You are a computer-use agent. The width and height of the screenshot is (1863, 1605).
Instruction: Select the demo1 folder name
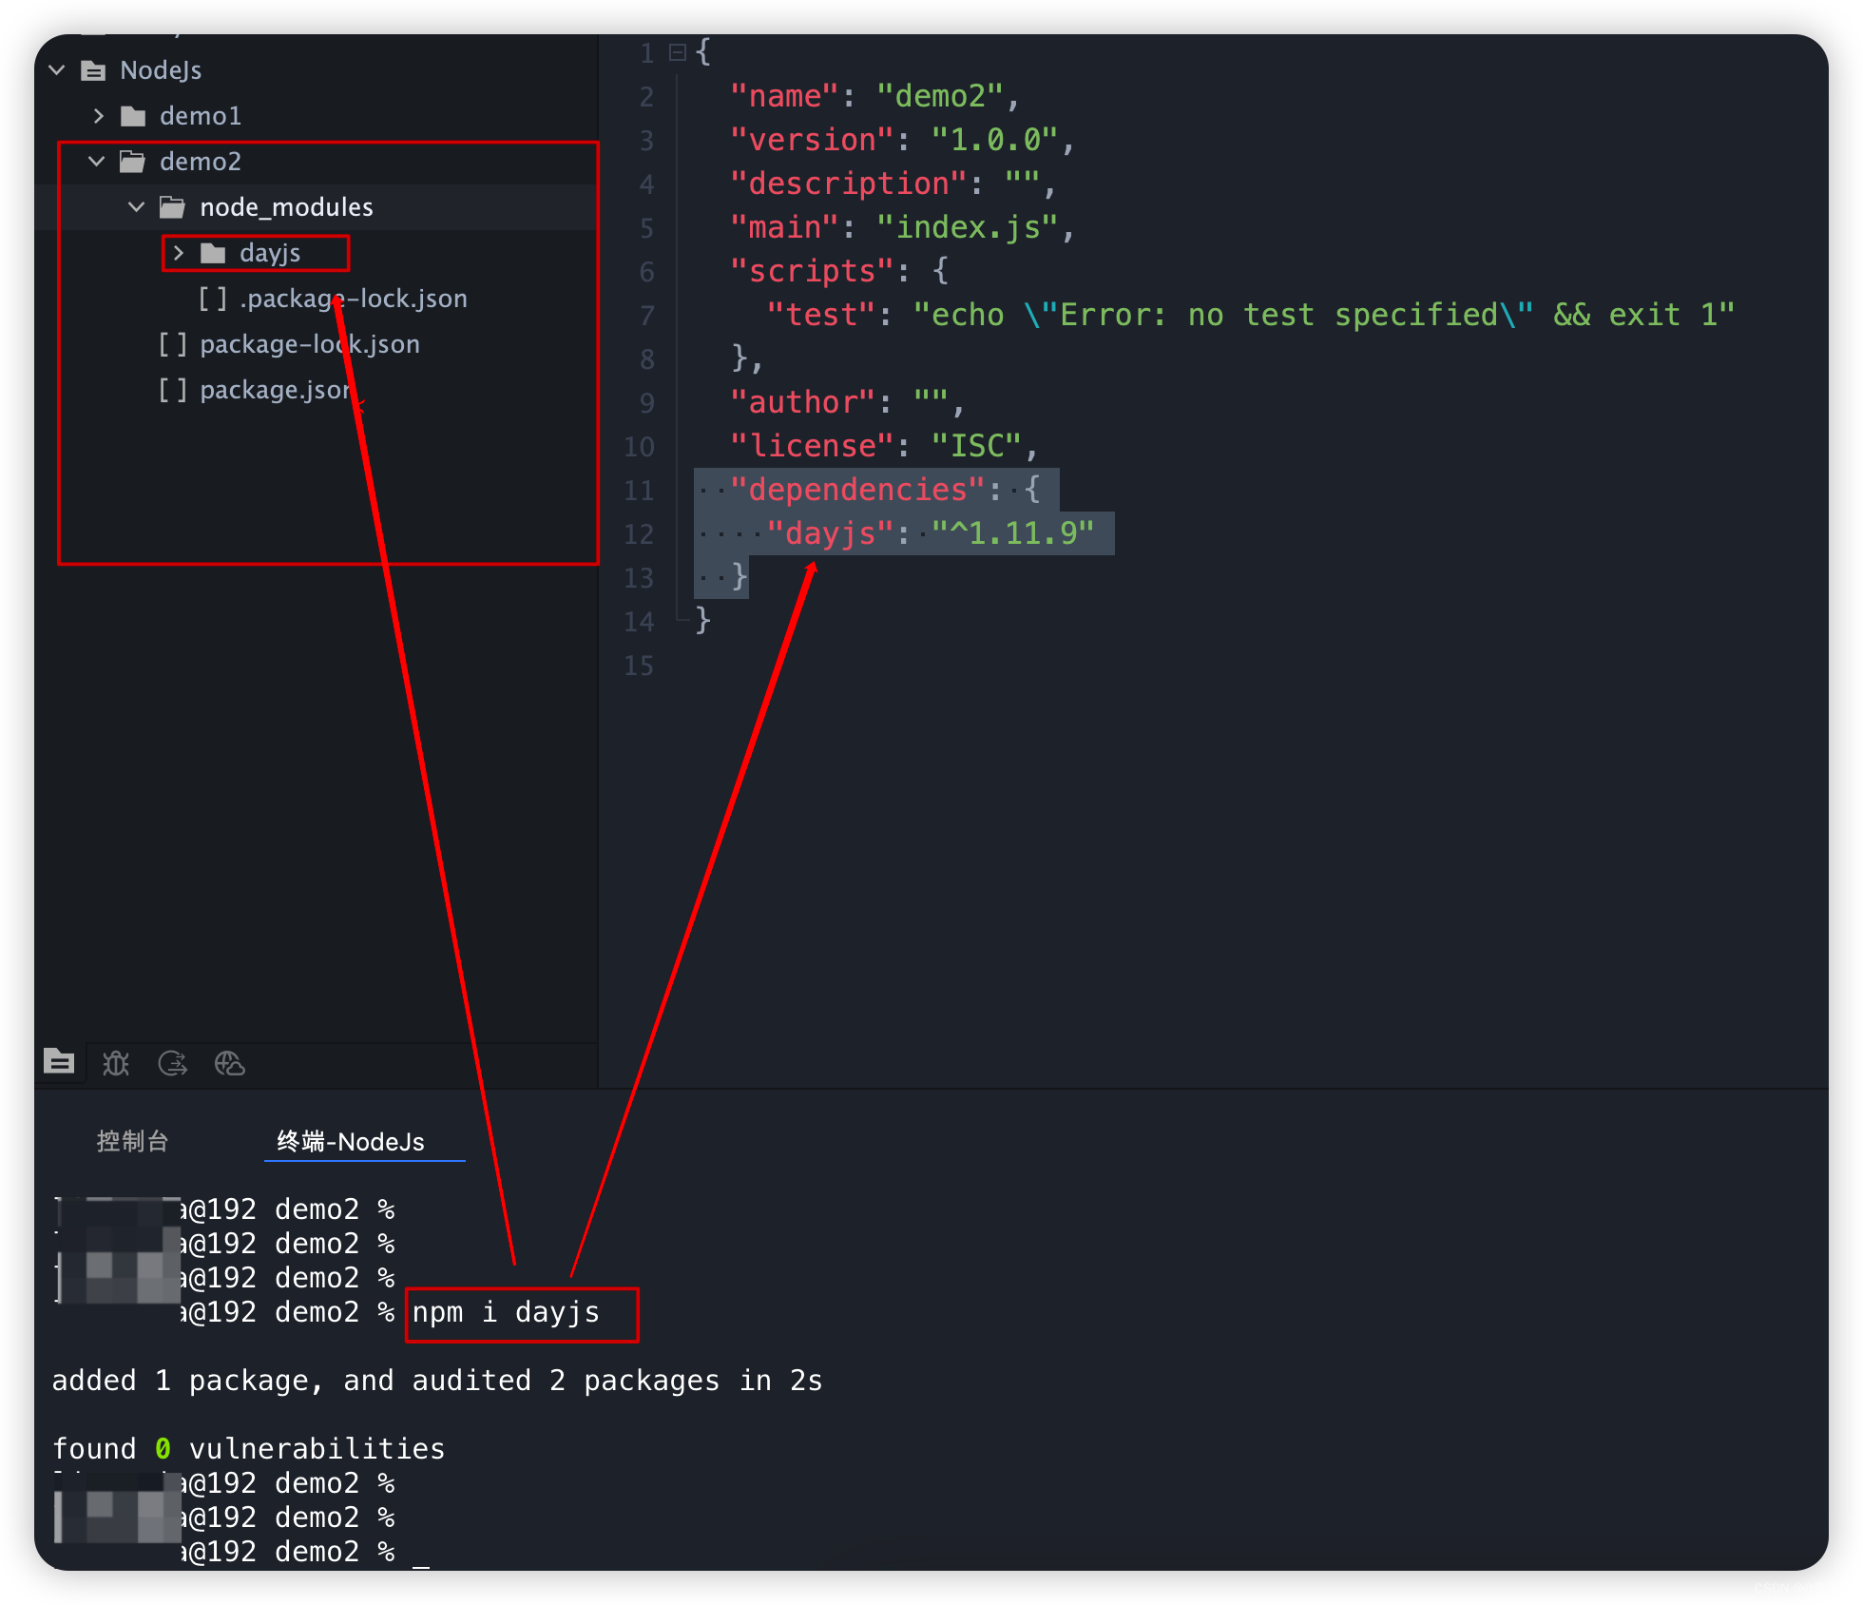tap(201, 116)
